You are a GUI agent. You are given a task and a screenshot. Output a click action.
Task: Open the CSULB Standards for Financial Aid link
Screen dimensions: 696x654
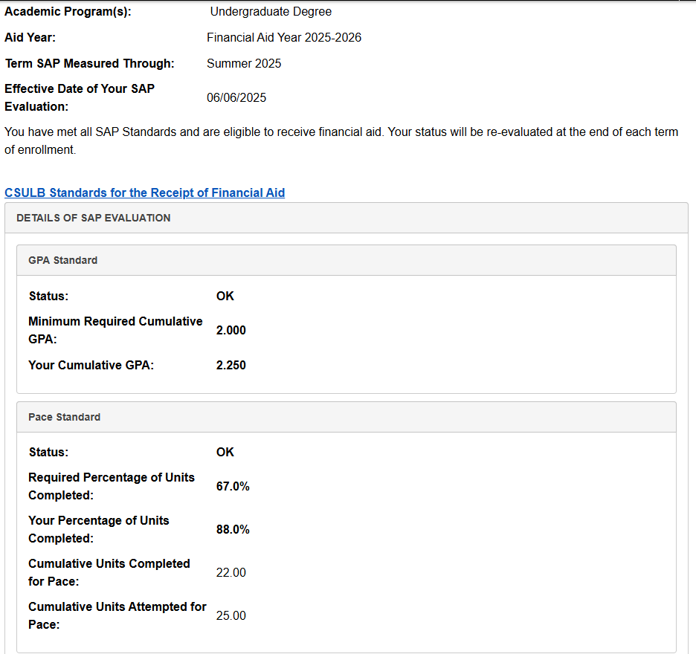(144, 192)
